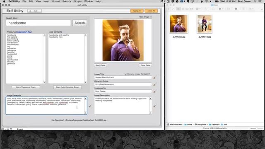Apply the Image Title checkmark icon
Image resolution: width=265 pixels, height=149 pixels.
(x=154, y=77)
